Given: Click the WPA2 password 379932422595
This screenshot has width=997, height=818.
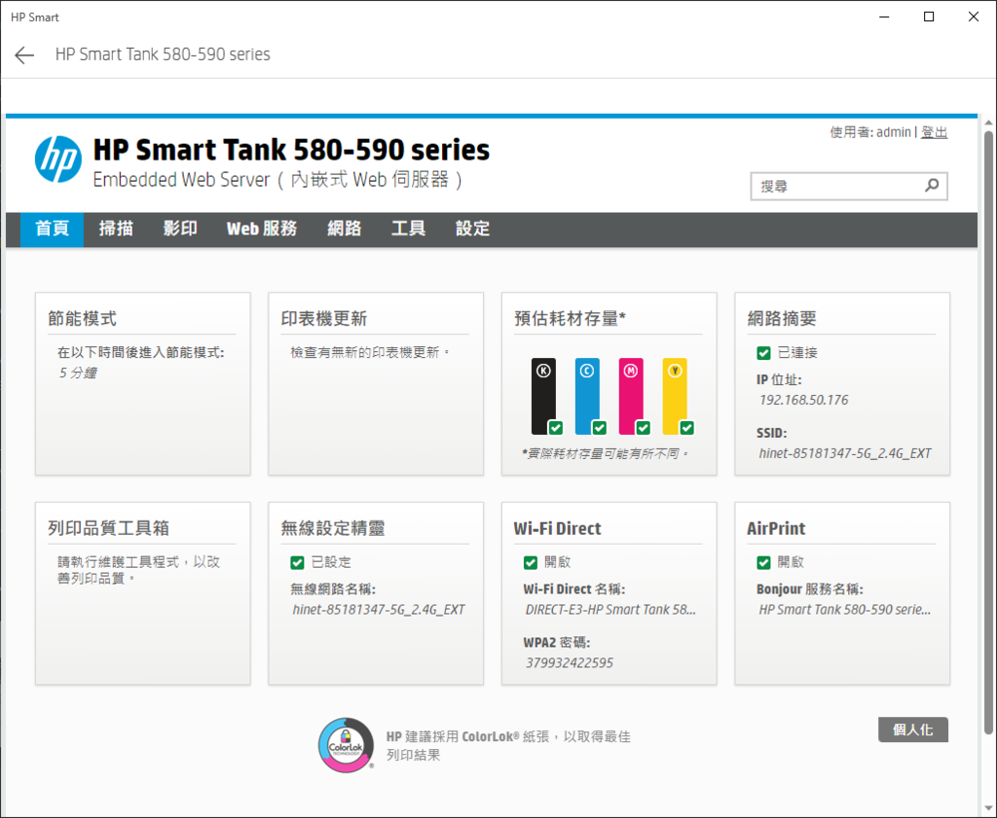Looking at the screenshot, I should tap(570, 663).
